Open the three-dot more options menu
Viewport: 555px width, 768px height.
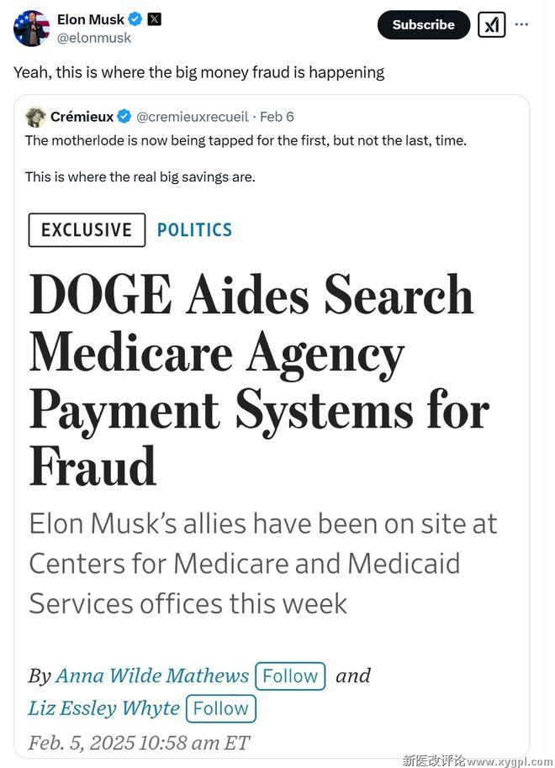point(521,24)
